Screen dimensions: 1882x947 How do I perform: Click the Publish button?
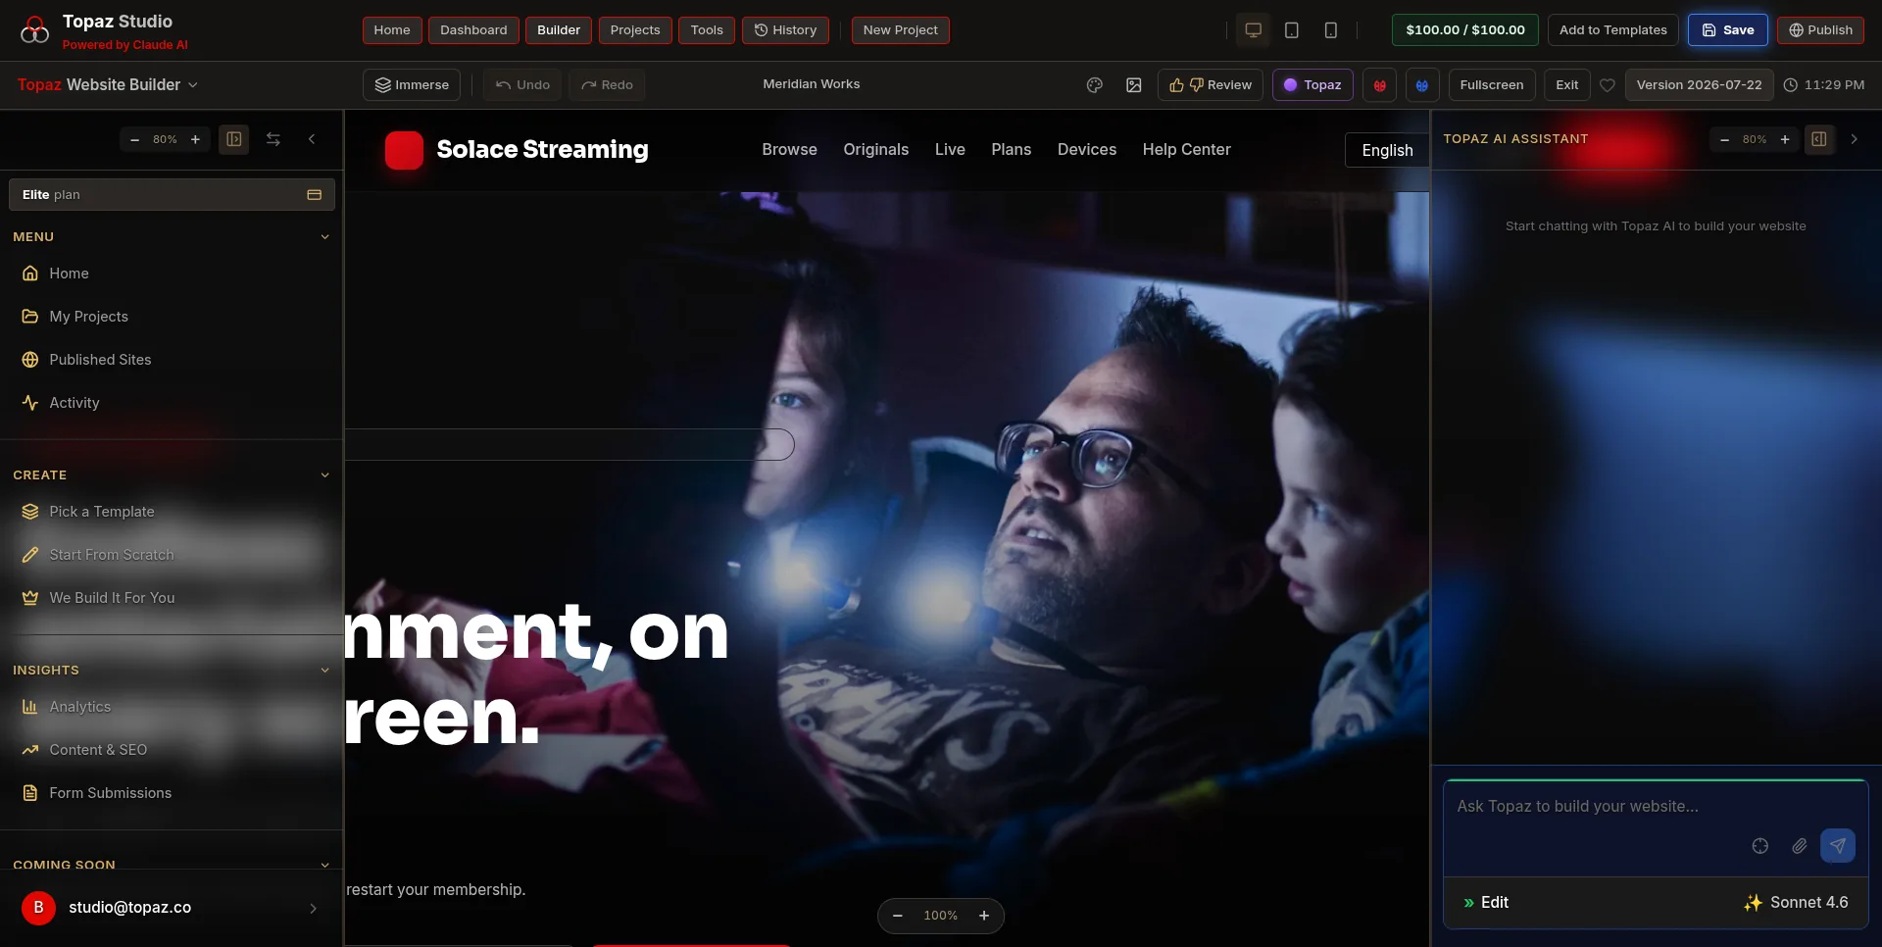[x=1820, y=30]
